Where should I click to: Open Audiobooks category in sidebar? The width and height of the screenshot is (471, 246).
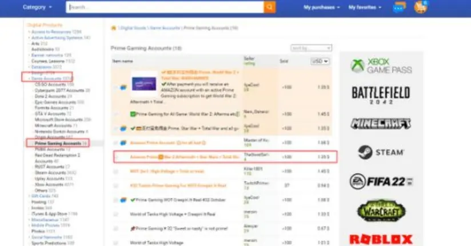(x=43, y=50)
